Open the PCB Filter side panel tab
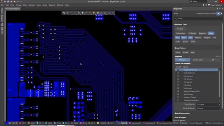Viewport: 224px width, 126px height. click(x=2, y=31)
